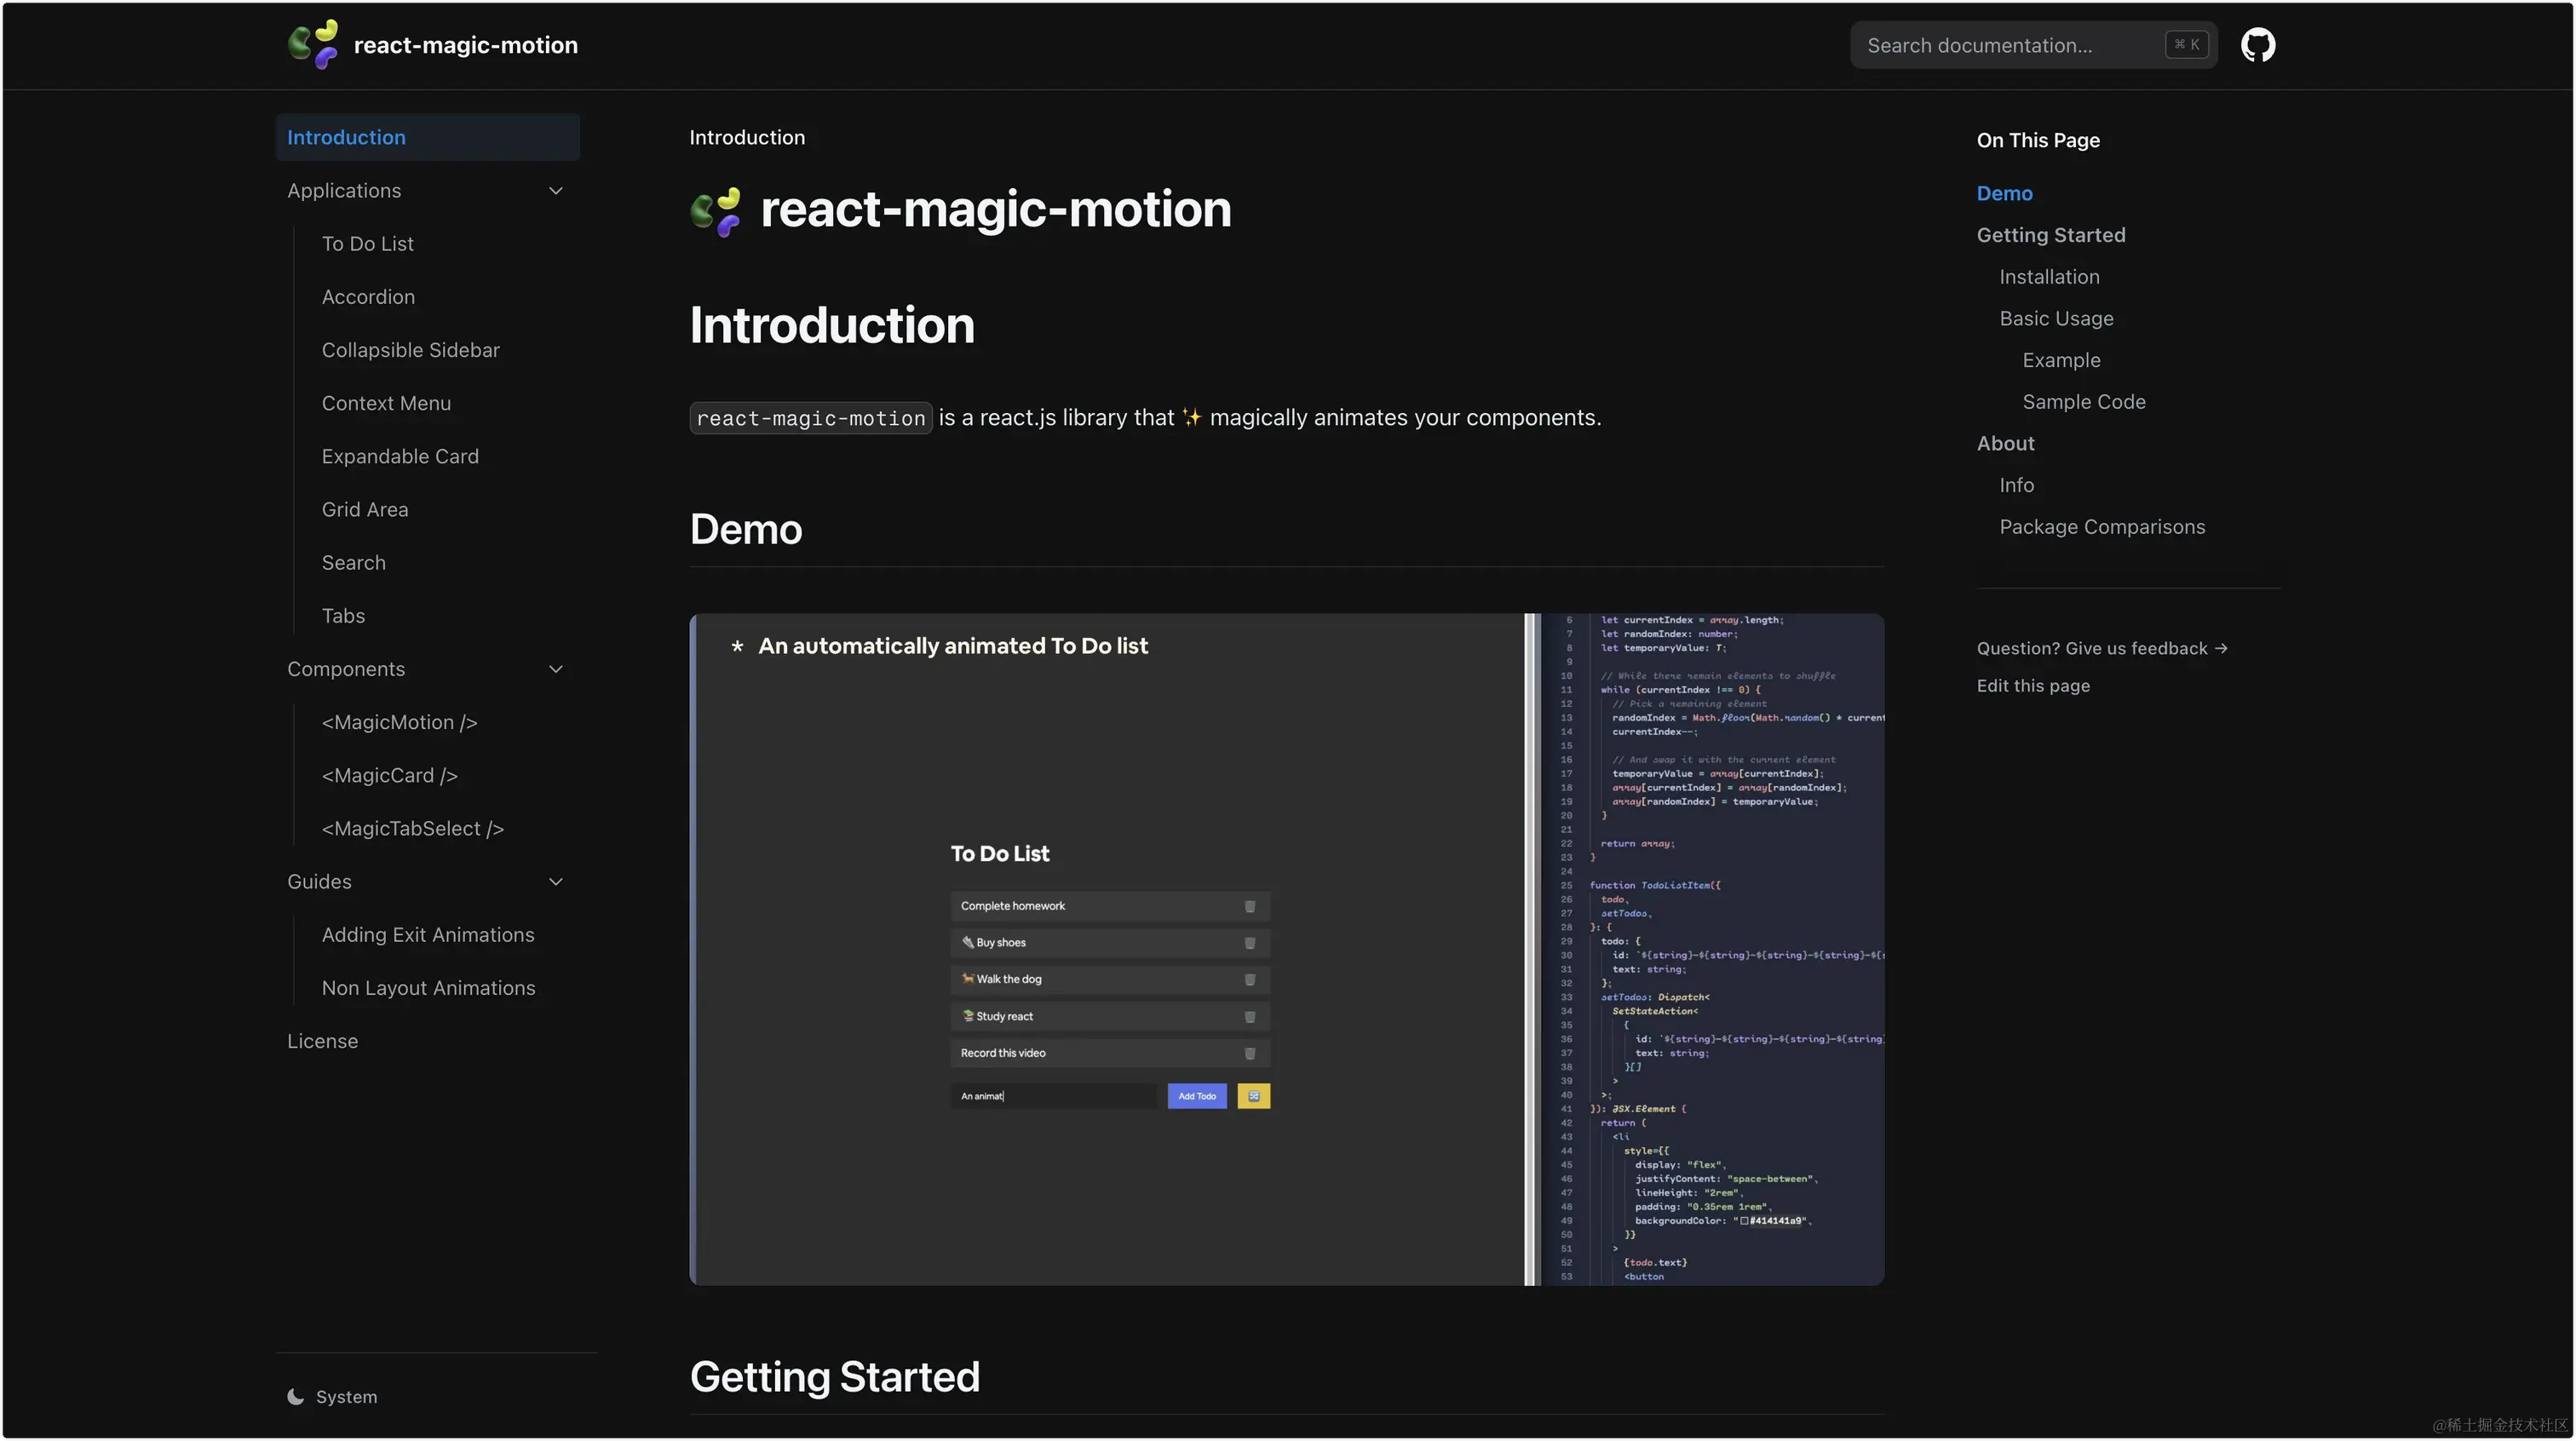Select the <MagicCard /> sidebar item
This screenshot has height=1441, width=2576.
[x=389, y=776]
